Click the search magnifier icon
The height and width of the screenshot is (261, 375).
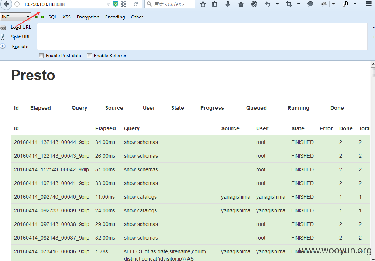click(149, 4)
